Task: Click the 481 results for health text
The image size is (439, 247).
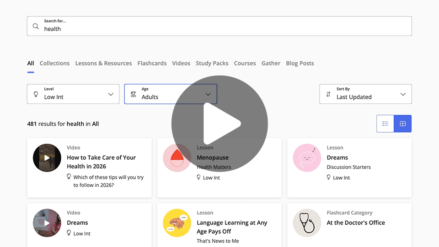Action: 63,124
